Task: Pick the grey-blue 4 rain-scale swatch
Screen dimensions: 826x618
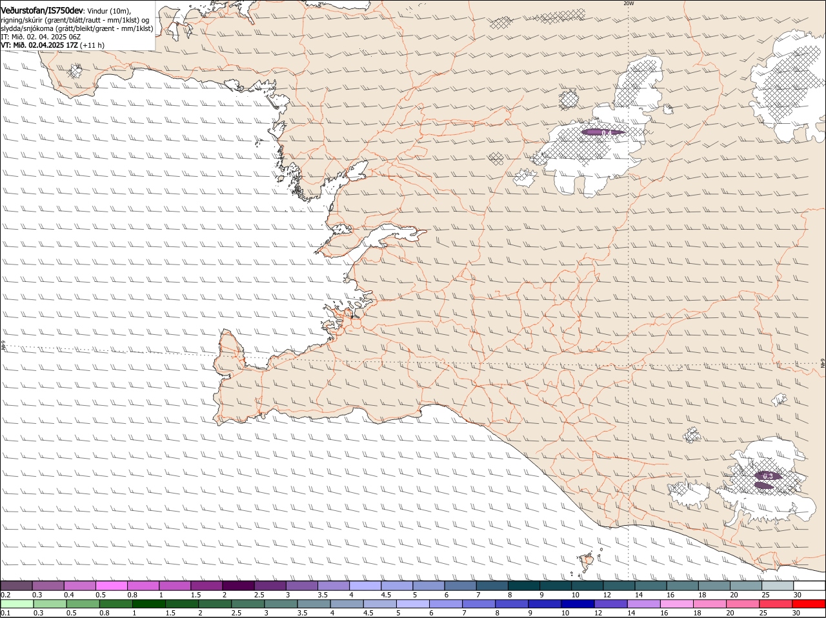Action: point(347,604)
